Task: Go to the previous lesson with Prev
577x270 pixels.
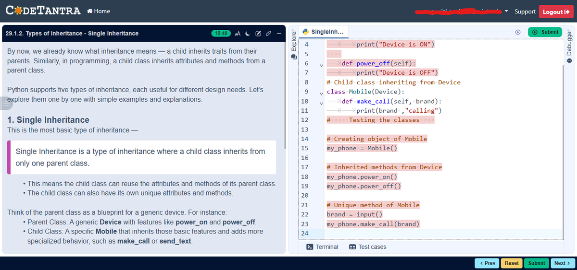Action: tap(487, 263)
